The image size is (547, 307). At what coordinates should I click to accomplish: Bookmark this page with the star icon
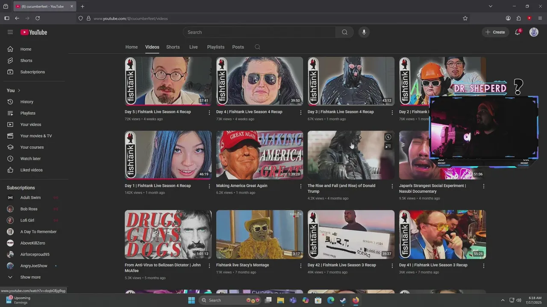pos(465,18)
